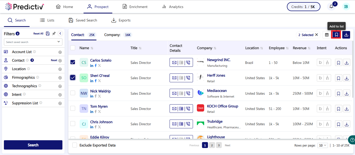Image resolution: width=355 pixels, height=155 pixels.
Task: Add Chris Johnson to a list
Action: (x=338, y=124)
